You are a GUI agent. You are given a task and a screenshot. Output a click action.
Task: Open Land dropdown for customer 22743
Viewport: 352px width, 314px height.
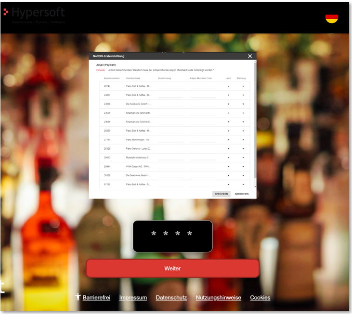(x=228, y=86)
